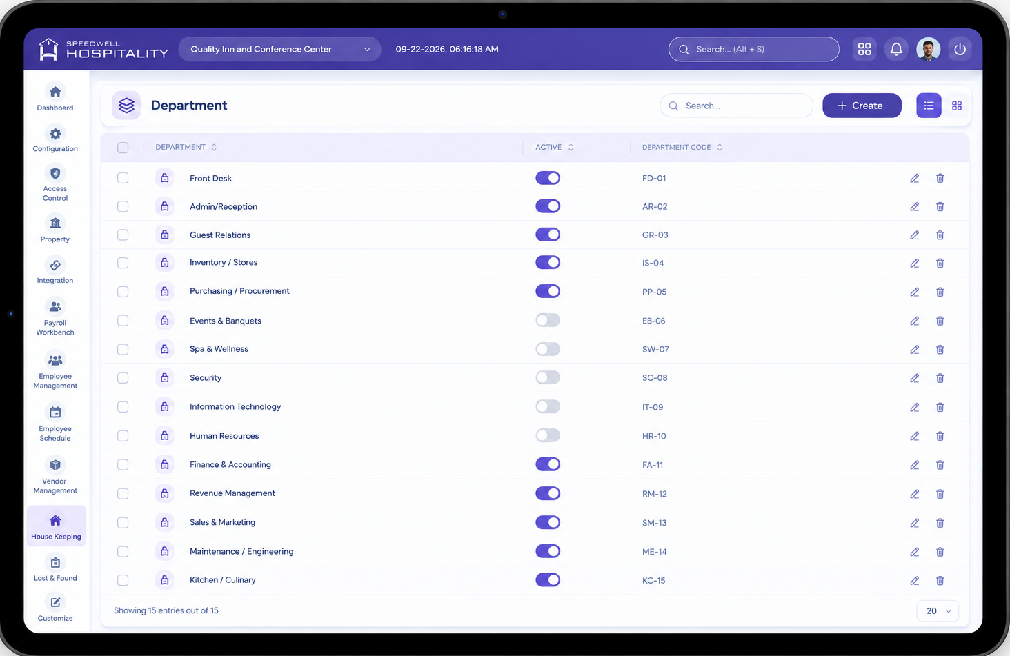Check the Purchasing / Procurement row checkbox
Viewport: 1010px width, 656px height.
(123, 292)
